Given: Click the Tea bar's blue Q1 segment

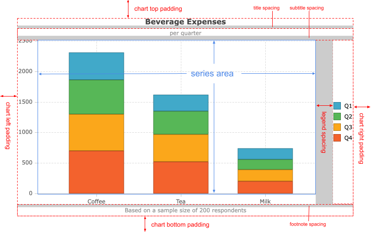Looking at the screenshot, I should point(181,103).
